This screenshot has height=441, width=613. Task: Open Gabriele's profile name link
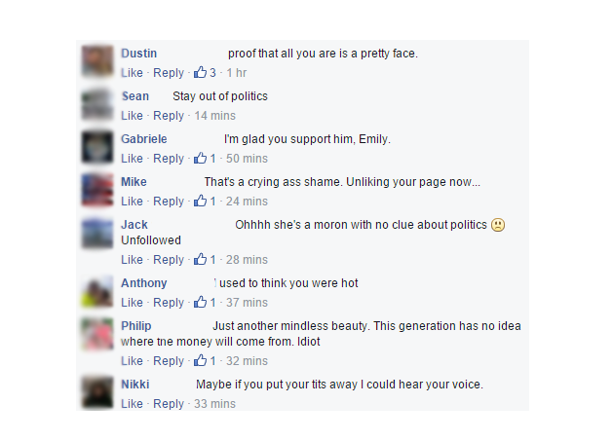pyautogui.click(x=144, y=139)
